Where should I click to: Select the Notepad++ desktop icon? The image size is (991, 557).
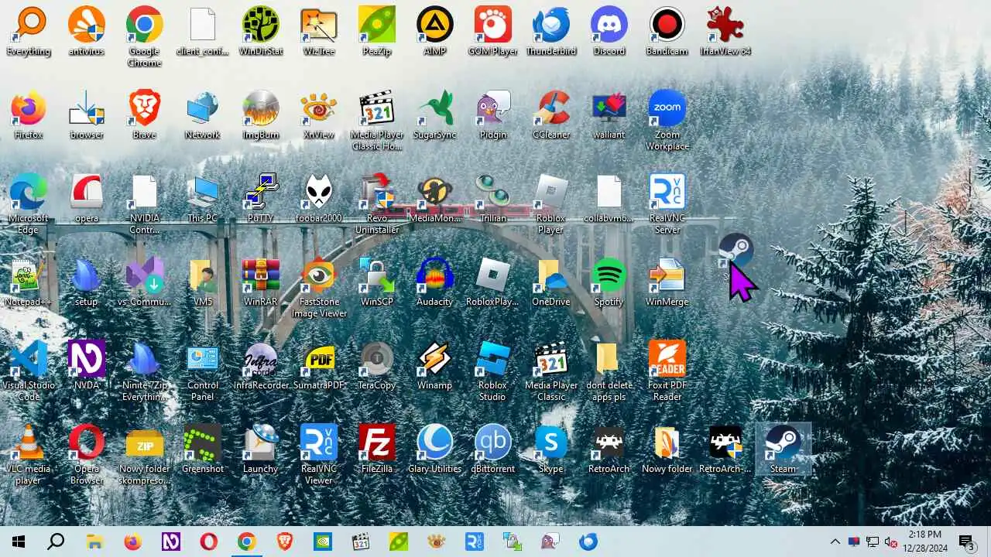click(29, 282)
